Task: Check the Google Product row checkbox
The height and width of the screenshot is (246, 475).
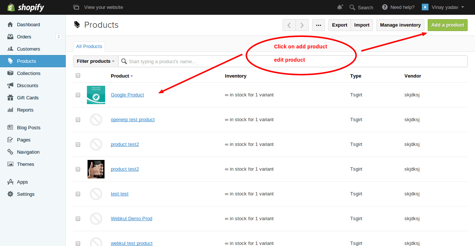Action: point(78,95)
